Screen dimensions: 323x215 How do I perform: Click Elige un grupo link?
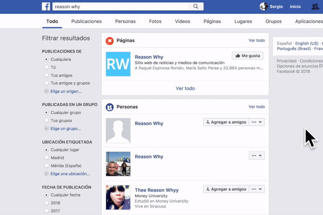pyautogui.click(x=66, y=129)
